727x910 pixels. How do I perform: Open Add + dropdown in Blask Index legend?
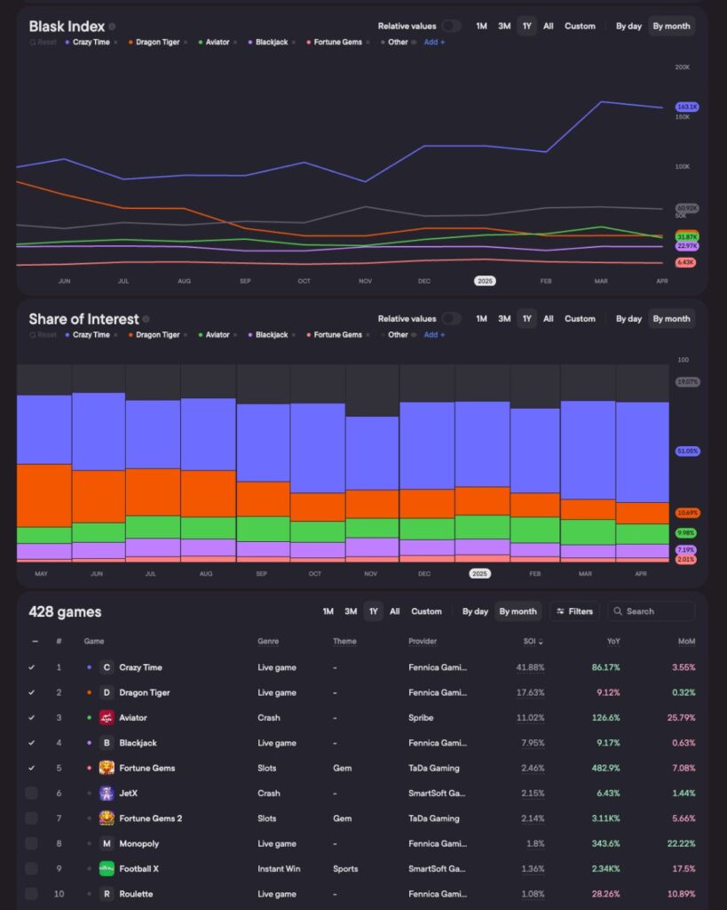click(x=434, y=42)
